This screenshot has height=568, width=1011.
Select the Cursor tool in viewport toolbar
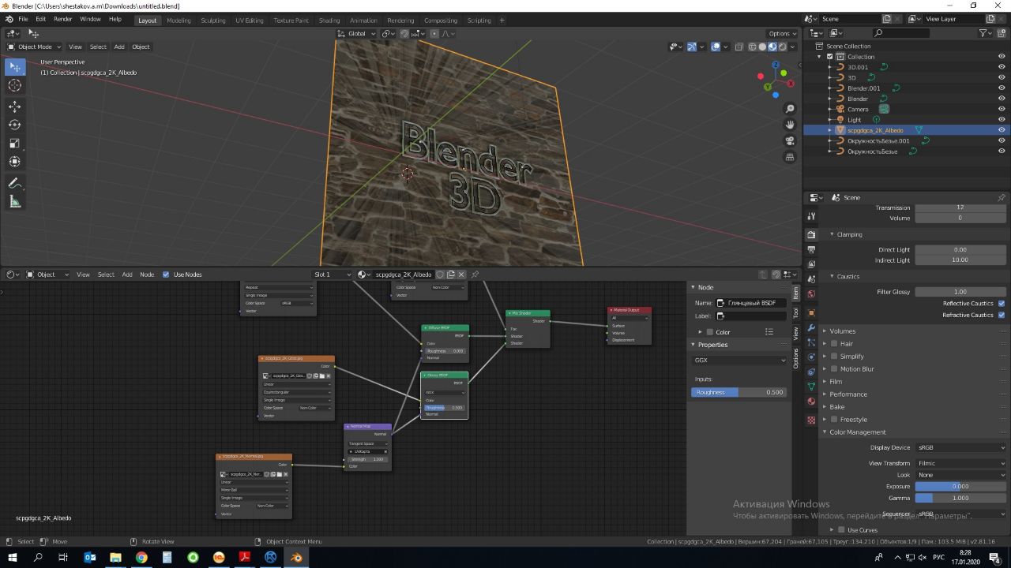coord(14,85)
